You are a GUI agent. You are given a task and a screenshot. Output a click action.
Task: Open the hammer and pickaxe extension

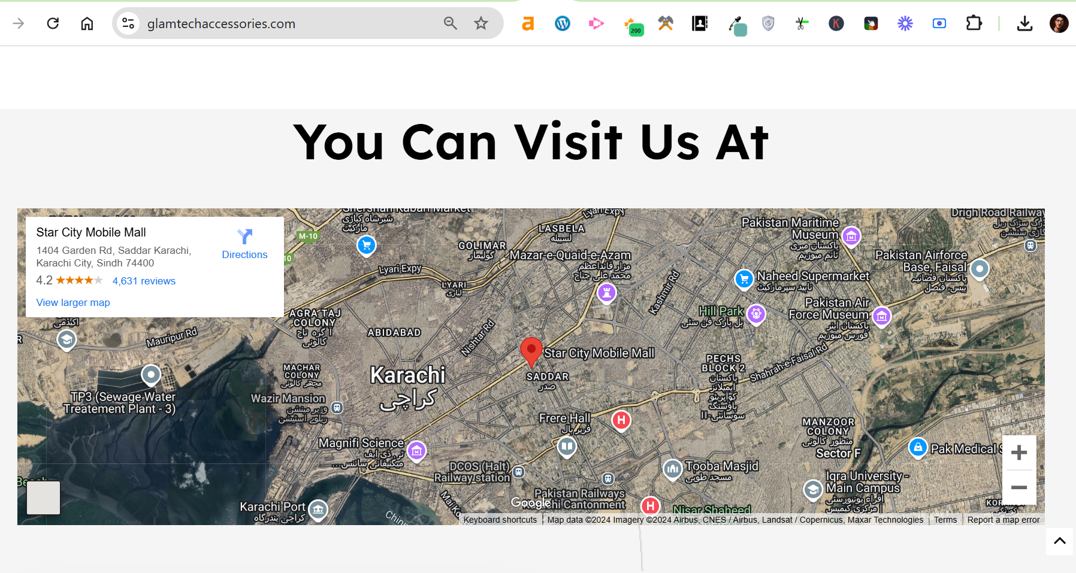click(666, 23)
